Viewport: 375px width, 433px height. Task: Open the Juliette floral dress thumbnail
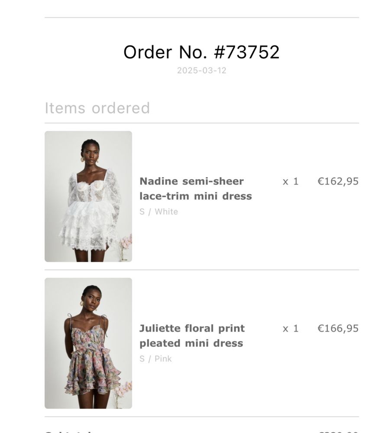point(88,343)
